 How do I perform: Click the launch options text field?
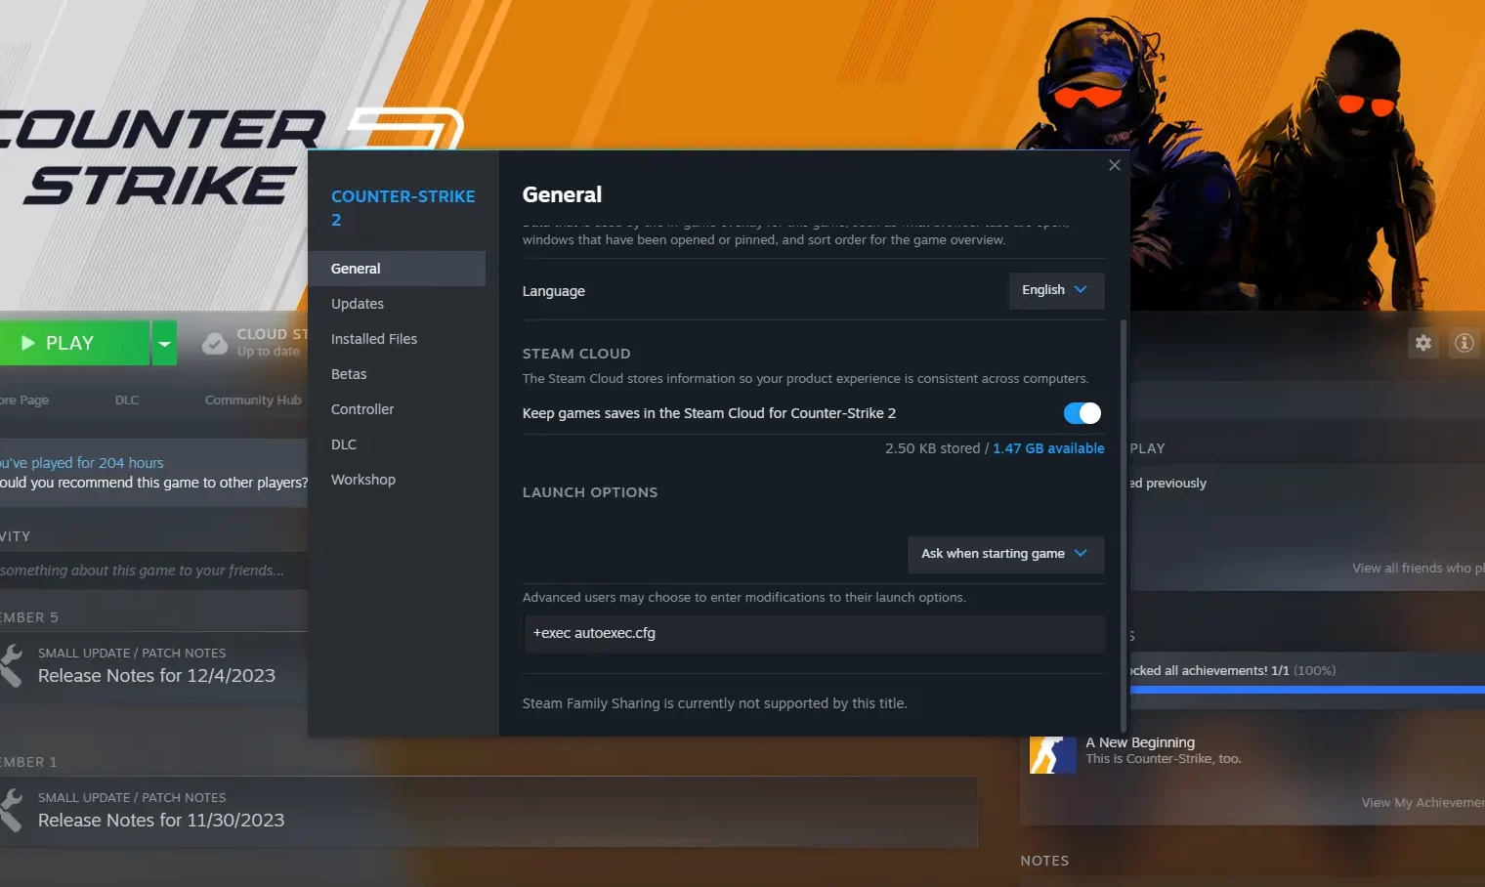click(814, 634)
